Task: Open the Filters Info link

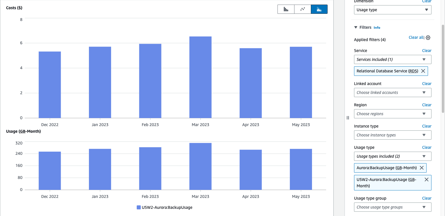Action: tap(377, 27)
